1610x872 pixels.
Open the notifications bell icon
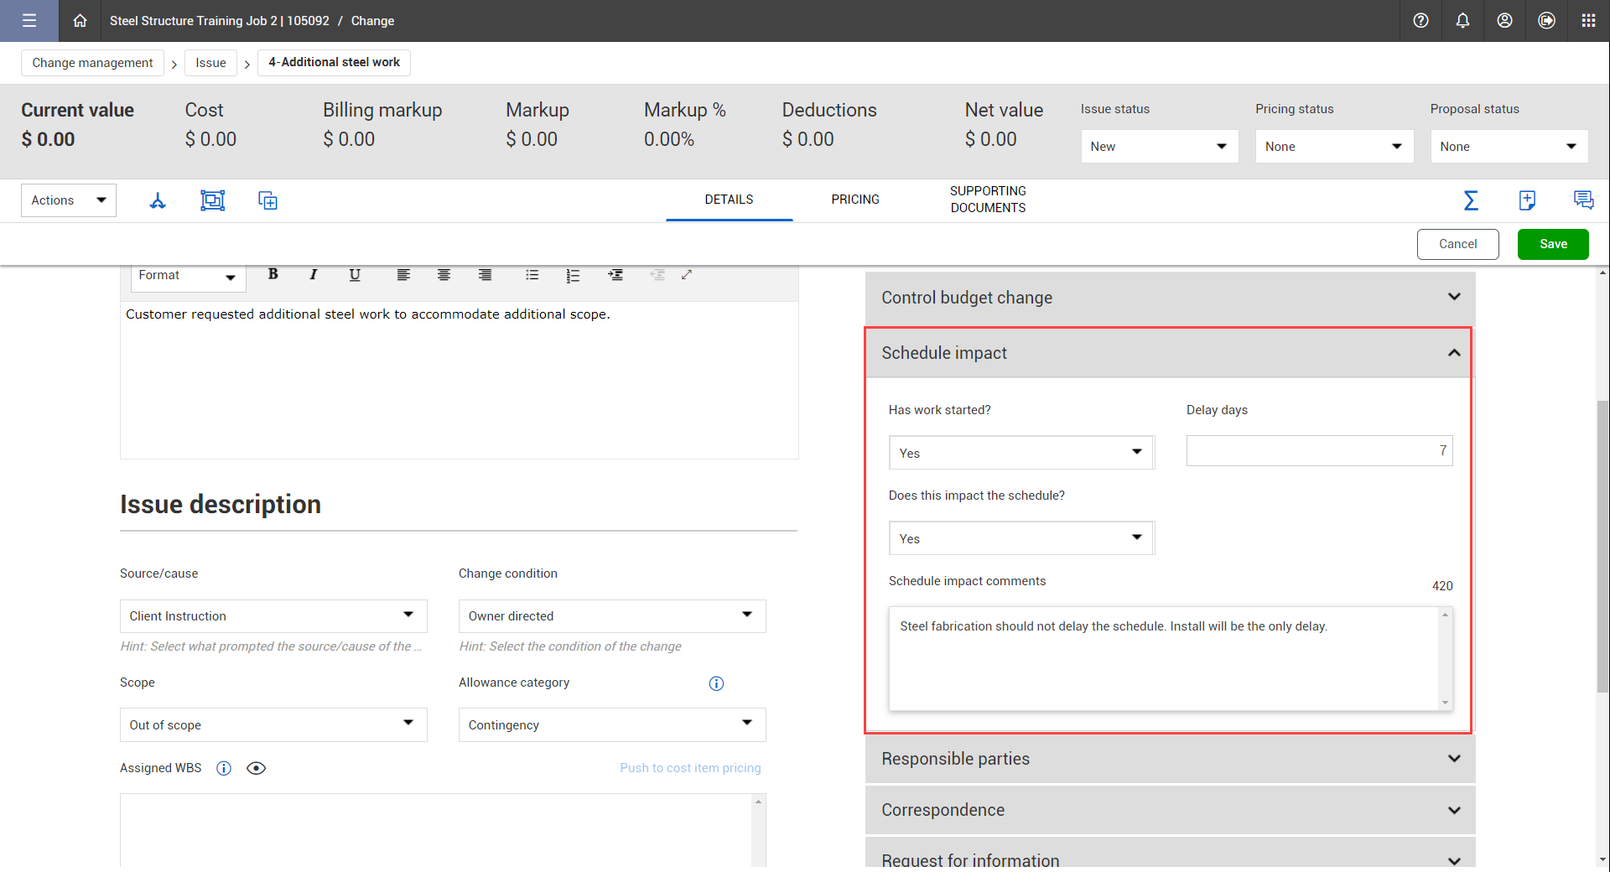[1462, 21]
